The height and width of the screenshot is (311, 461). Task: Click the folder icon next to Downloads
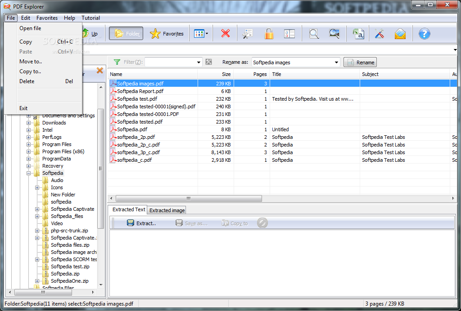click(37, 123)
